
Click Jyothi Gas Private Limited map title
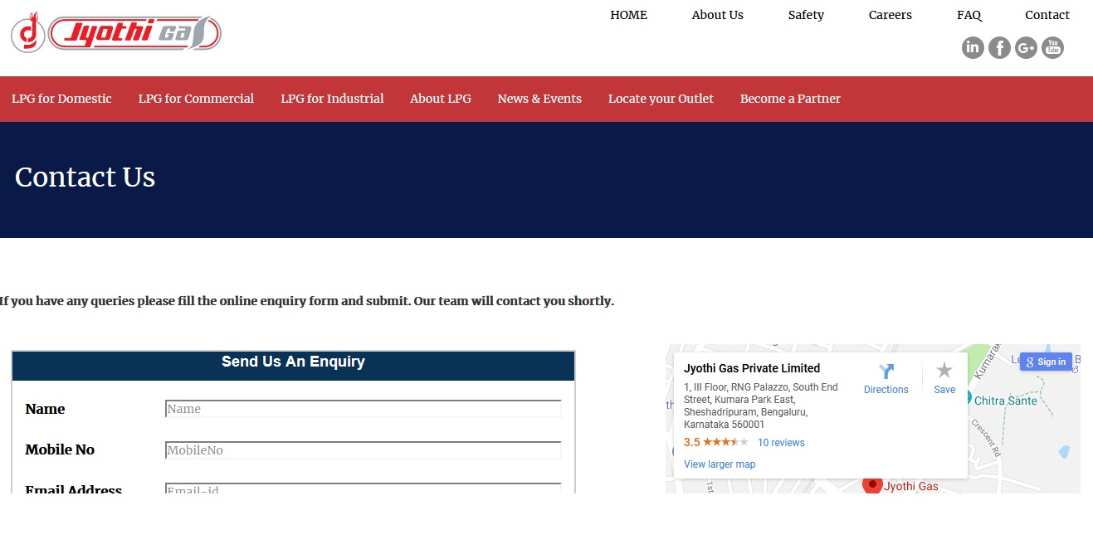tap(752, 368)
